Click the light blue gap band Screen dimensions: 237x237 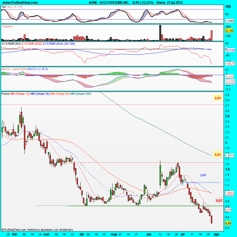click(204, 182)
